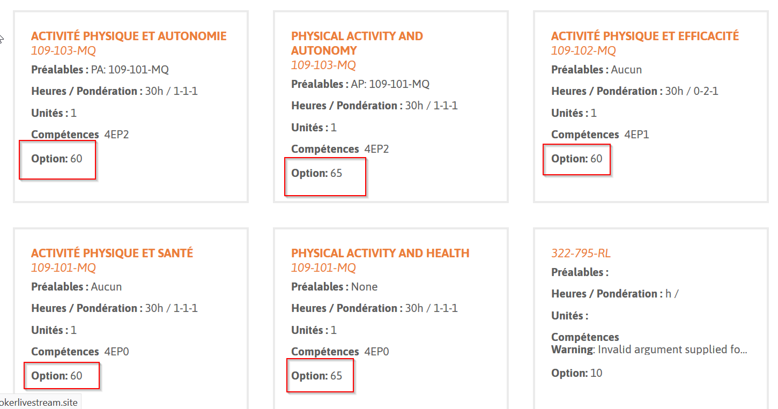Viewport: 778px width, 409px height.
Task: Open the ACTIVITÉ PHYSIQUE ET EFFICACITÉ course title
Action: point(644,36)
